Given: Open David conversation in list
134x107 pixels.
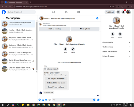Looking at the screenshot, I should click(18, 61).
